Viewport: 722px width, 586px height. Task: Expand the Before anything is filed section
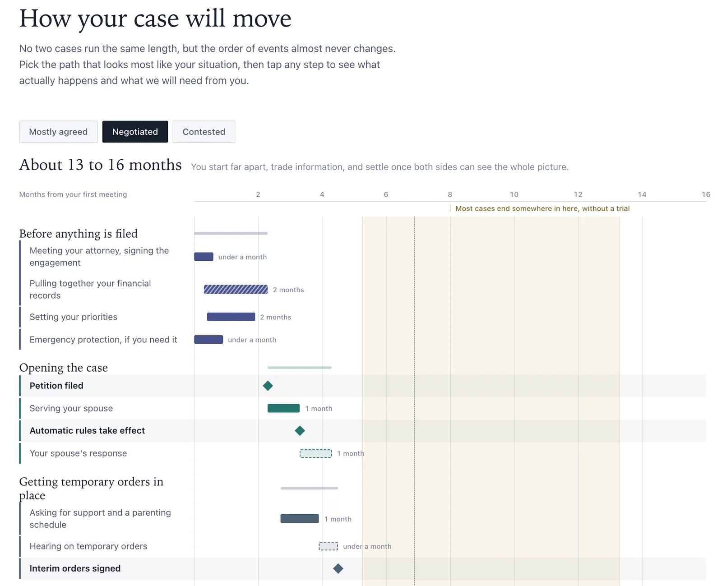79,234
